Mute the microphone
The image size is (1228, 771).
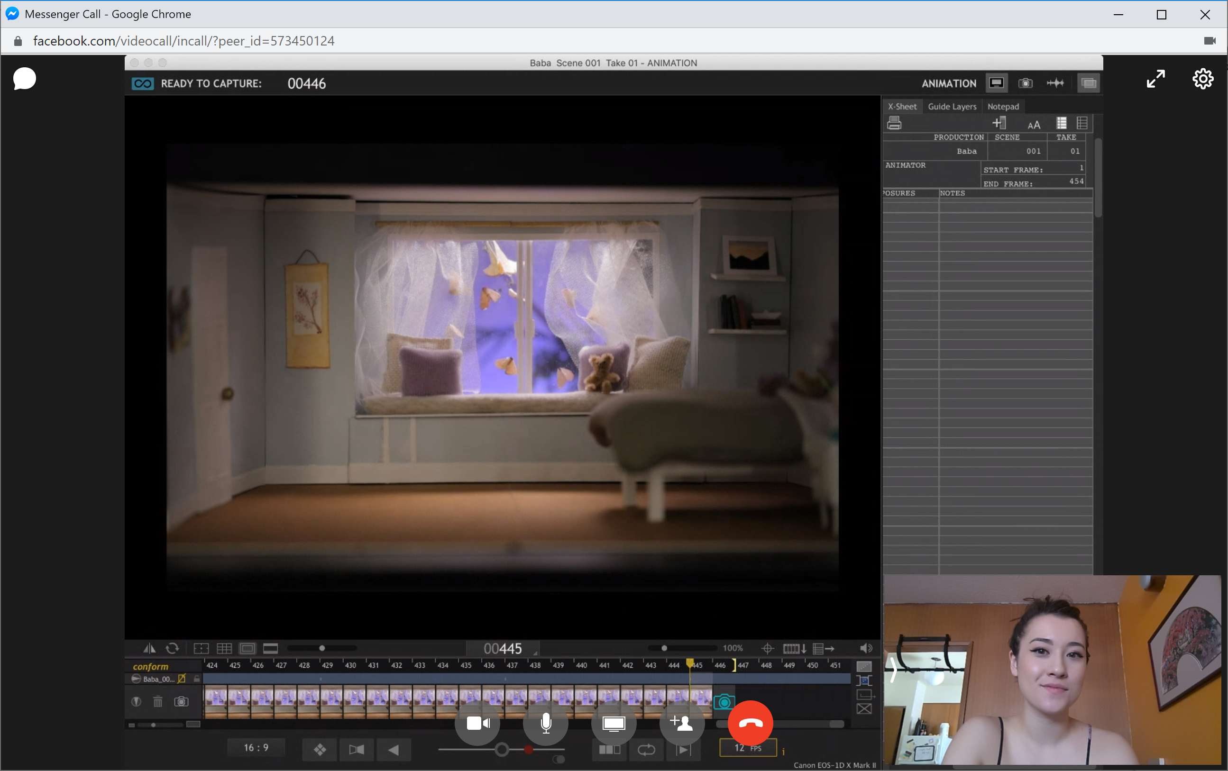[x=546, y=723]
